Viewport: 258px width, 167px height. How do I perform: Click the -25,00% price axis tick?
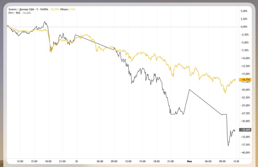pos(245,105)
